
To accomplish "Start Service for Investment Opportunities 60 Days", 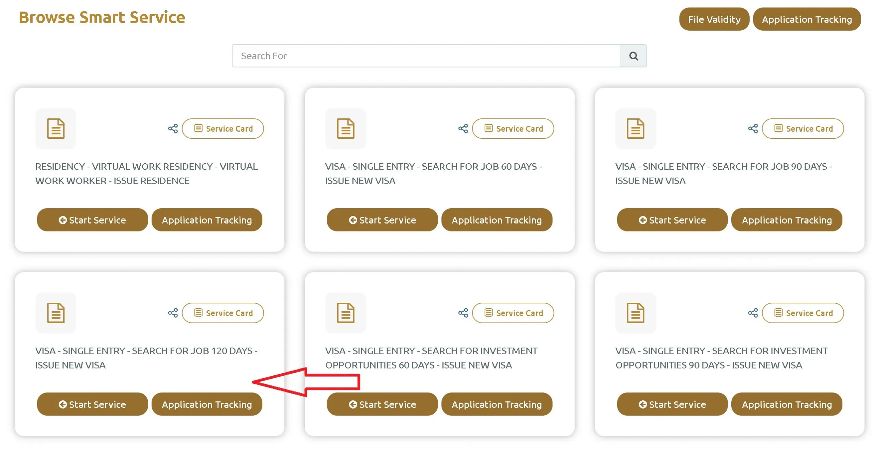I will pos(382,404).
